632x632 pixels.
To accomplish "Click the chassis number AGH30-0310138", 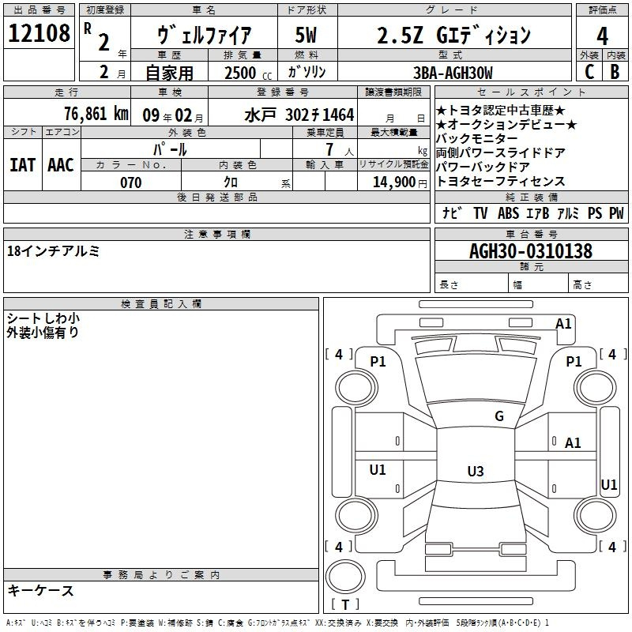I will pos(530,252).
